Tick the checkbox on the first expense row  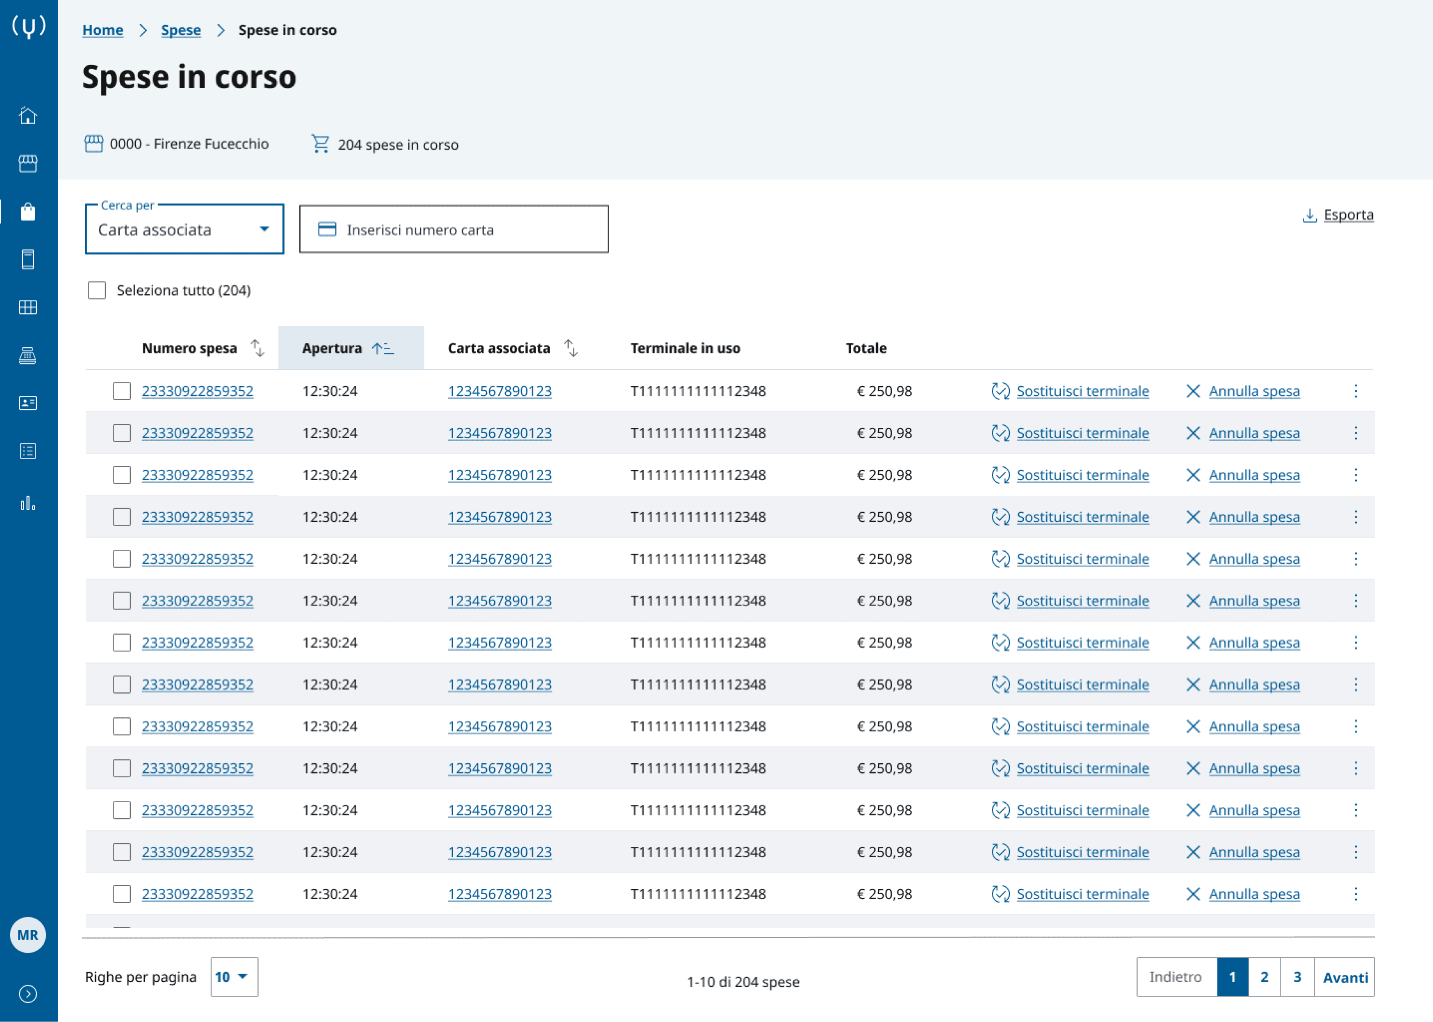click(x=121, y=392)
